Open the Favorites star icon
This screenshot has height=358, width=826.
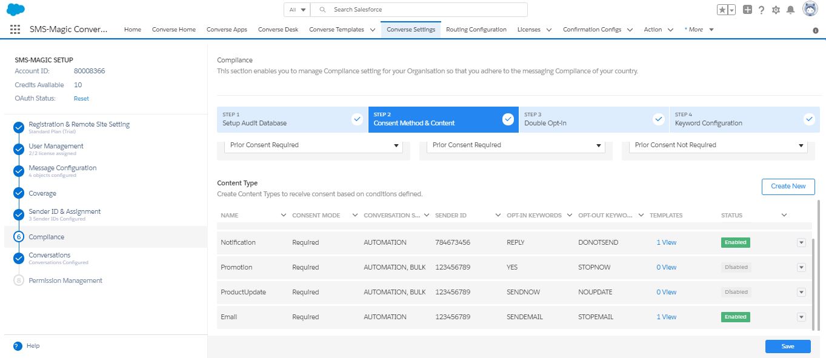pos(722,10)
